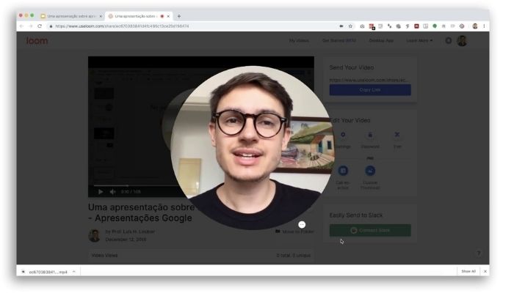Open the Desktop App page
Screen dimensions: 514x293
pos(381,40)
